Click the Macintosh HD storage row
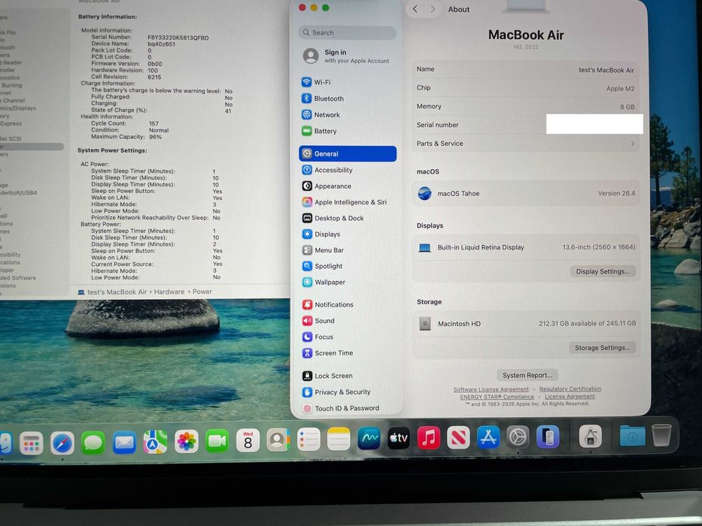 pos(526,323)
